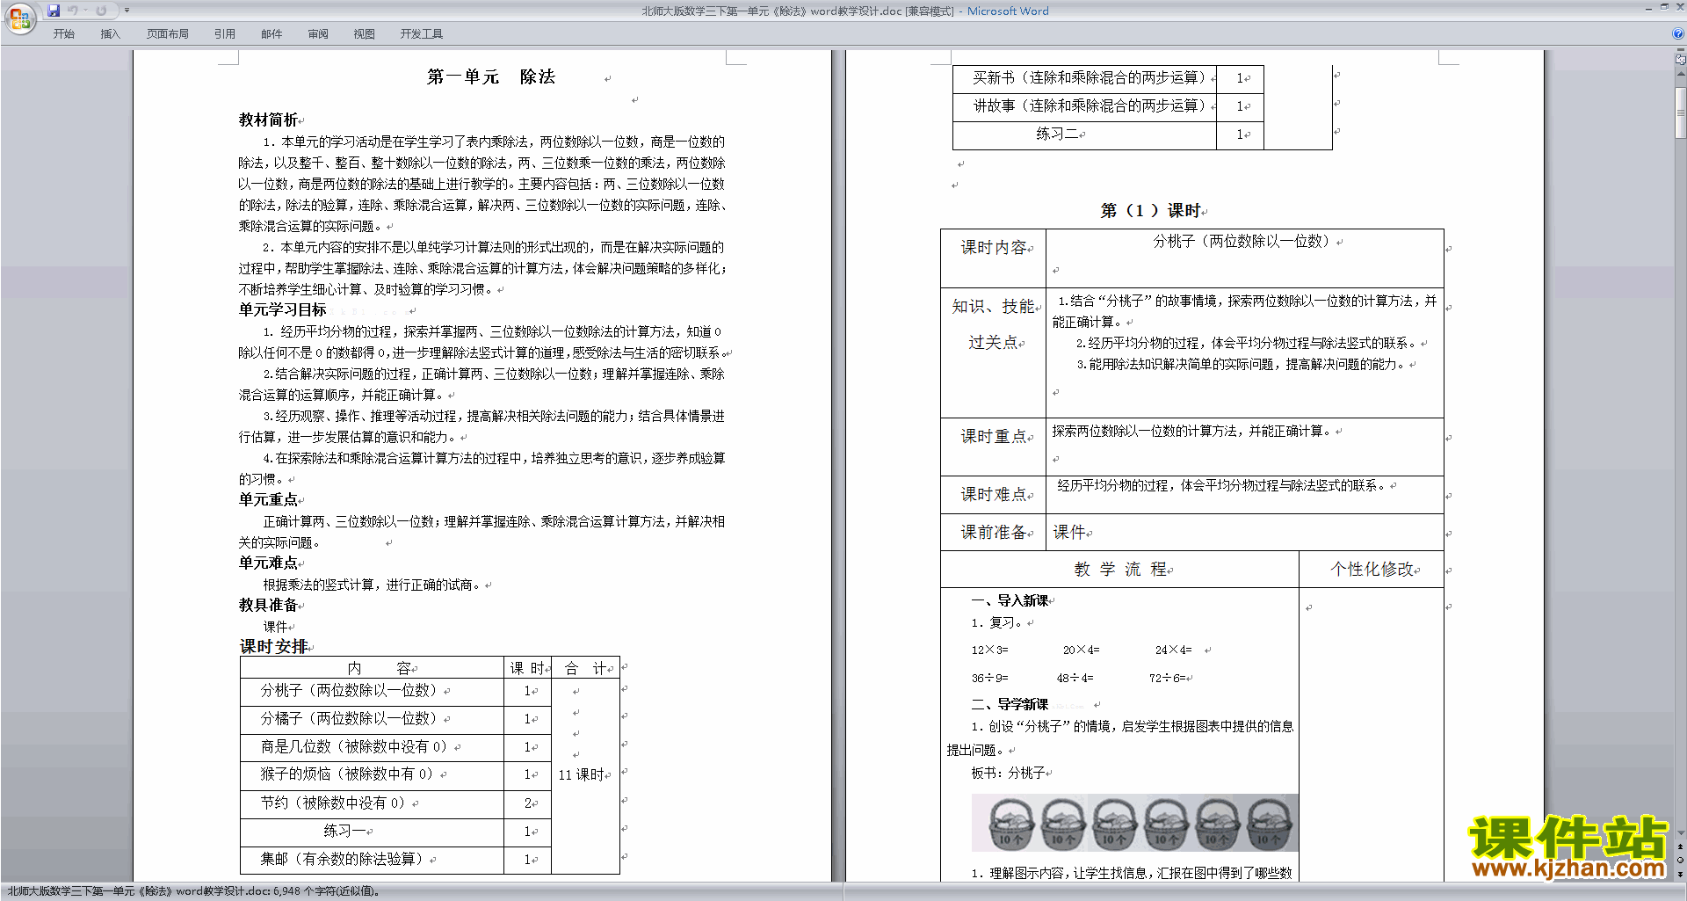Open the Select Browse Object round button
This screenshot has height=901, width=1687.
1681,860
